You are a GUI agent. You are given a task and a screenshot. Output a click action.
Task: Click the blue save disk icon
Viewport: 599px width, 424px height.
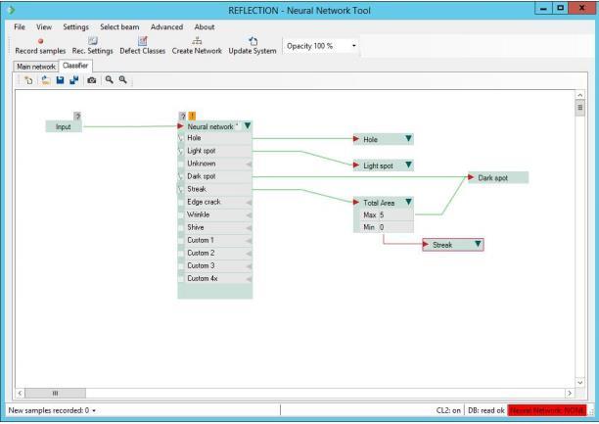[x=60, y=80]
